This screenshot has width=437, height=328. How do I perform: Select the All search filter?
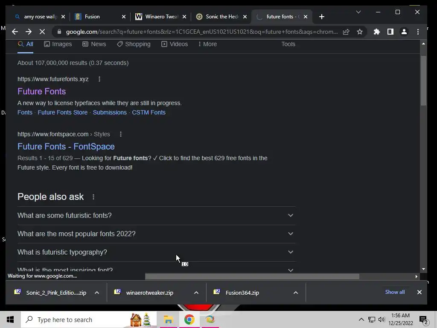coord(25,44)
